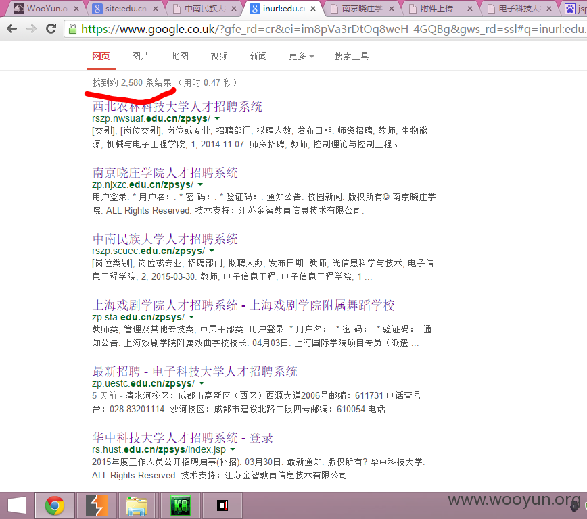Go back using the browser back arrow
This screenshot has height=519, width=587.
pos(12,29)
